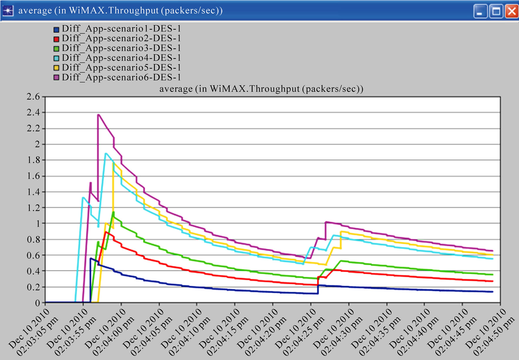
Task: Click the window system icon in title bar
Action: pyautogui.click(x=8, y=11)
